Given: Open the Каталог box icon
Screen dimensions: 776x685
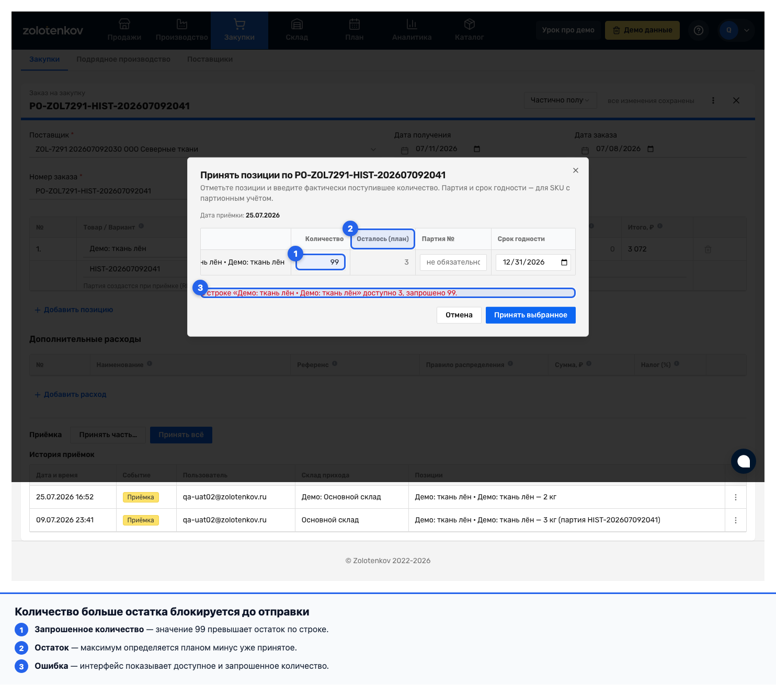Looking at the screenshot, I should 470,24.
